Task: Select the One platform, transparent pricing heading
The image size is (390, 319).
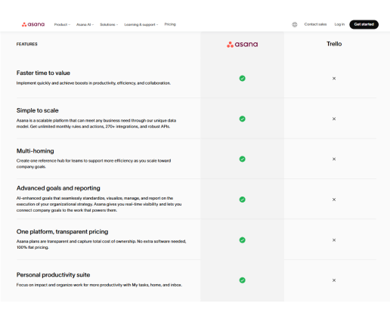Action: coord(62,231)
